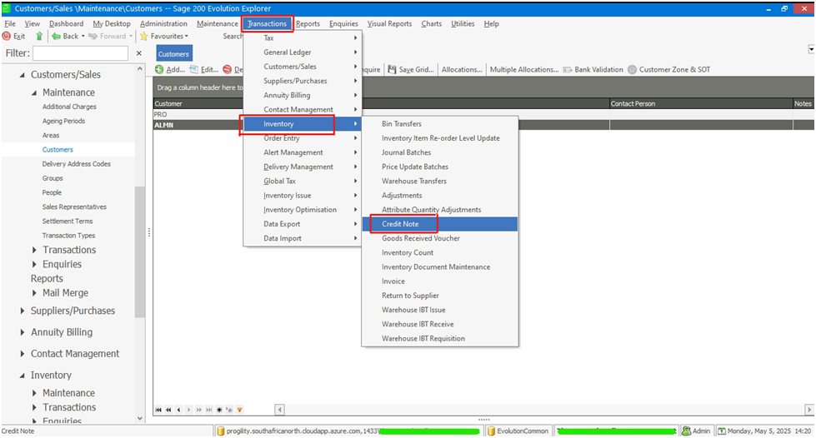Choose General Ledger in Transactions menu
This screenshot has width=816, height=438.
[x=303, y=52]
